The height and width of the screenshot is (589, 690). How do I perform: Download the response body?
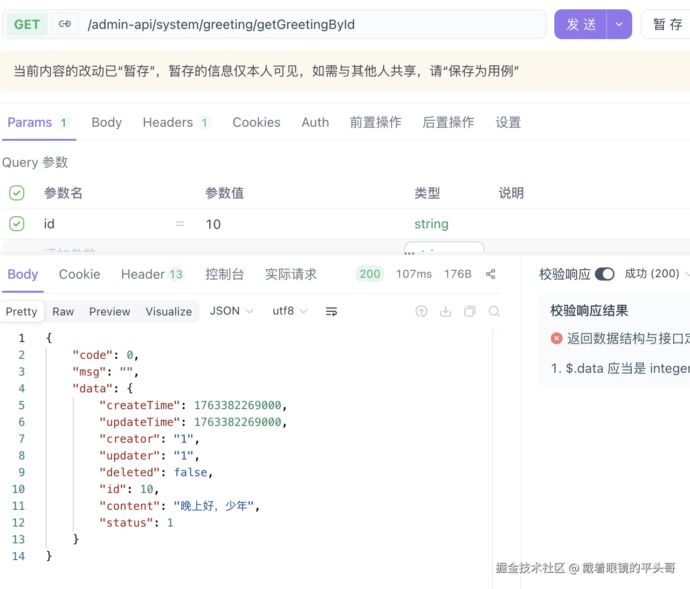click(x=446, y=311)
